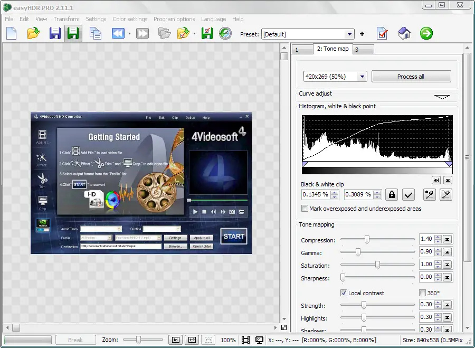Open the Help menu
Screen dimensions: 475x348
pyautogui.click(x=238, y=19)
